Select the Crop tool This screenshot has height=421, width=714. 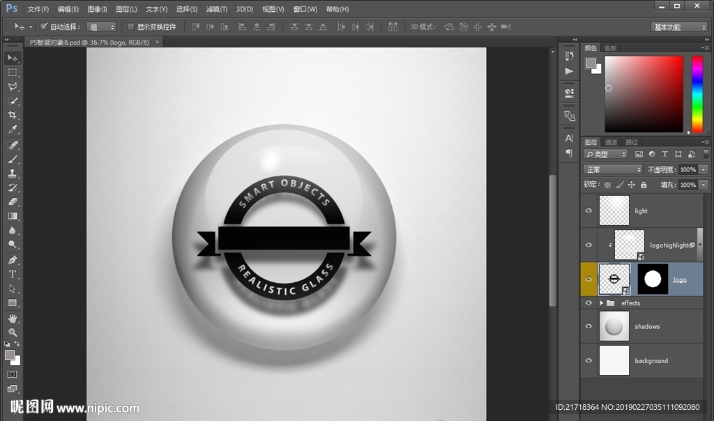pos(13,115)
